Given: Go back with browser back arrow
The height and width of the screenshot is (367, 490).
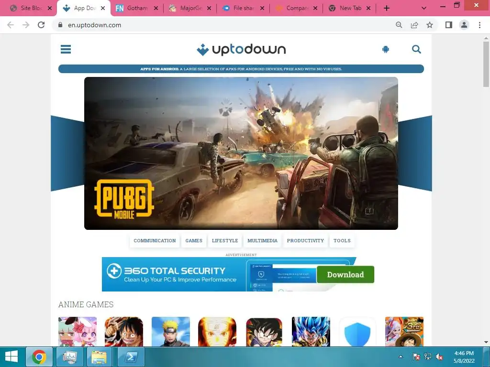Looking at the screenshot, I should click(11, 25).
